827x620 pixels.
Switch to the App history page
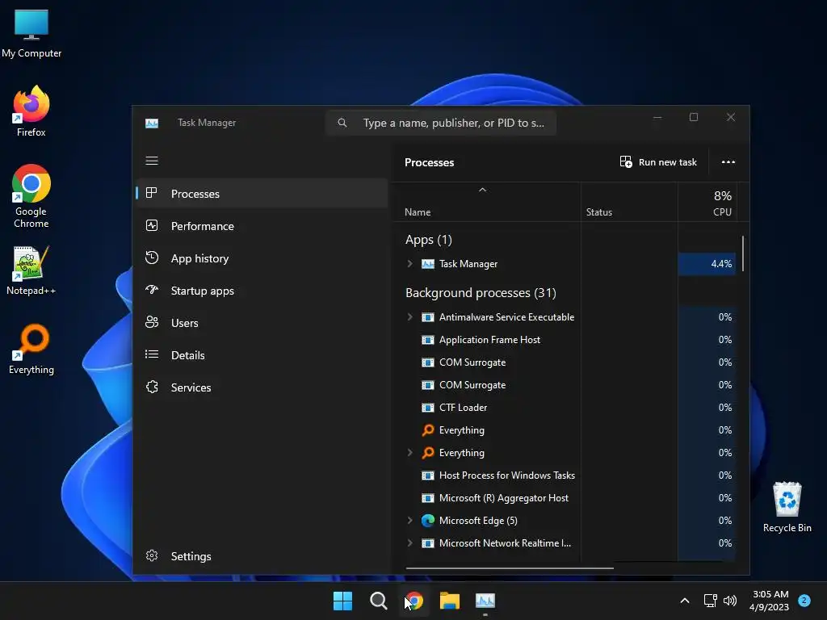pyautogui.click(x=262, y=258)
